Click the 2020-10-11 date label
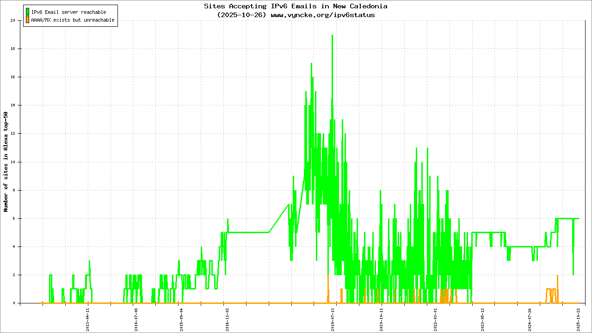 382,320
